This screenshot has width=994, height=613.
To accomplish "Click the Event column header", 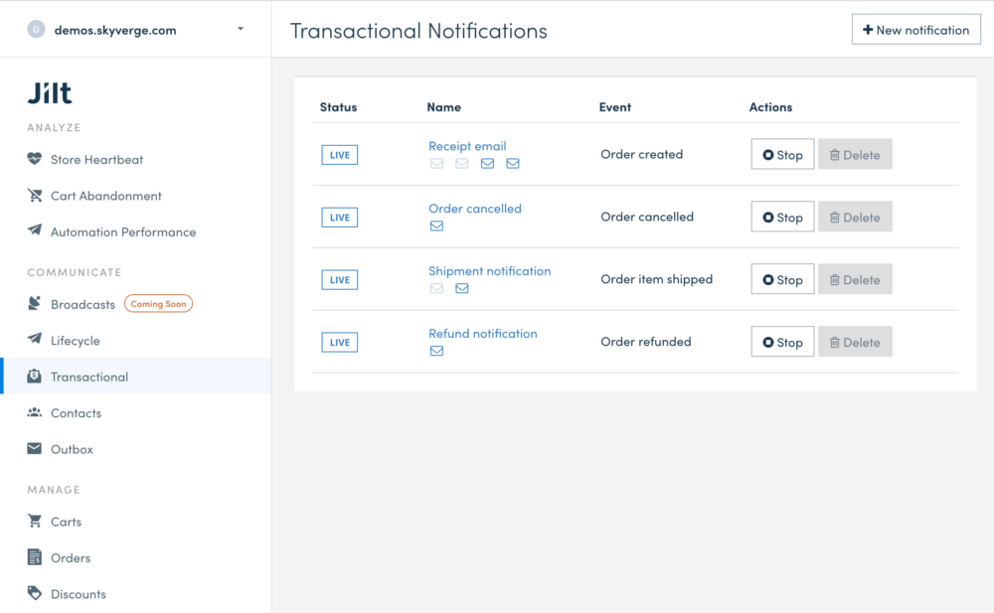I will click(x=615, y=107).
